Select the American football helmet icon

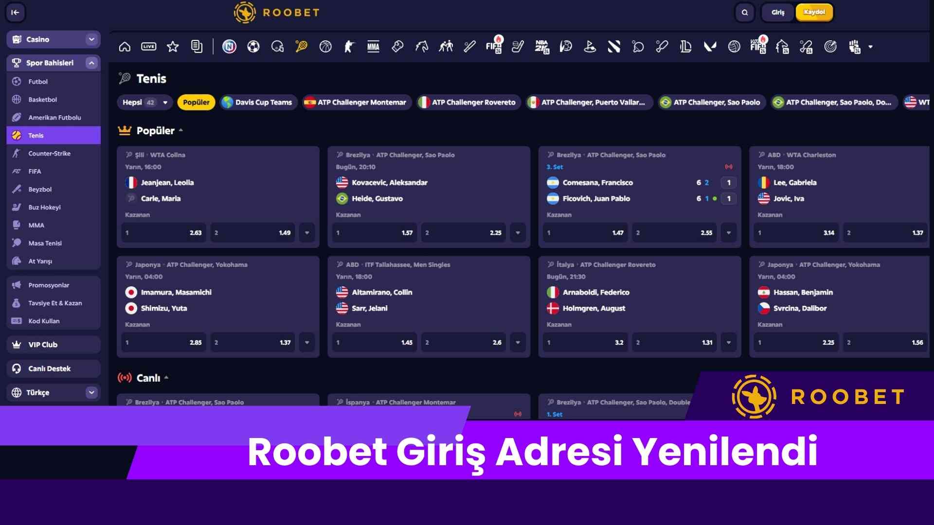click(277, 47)
